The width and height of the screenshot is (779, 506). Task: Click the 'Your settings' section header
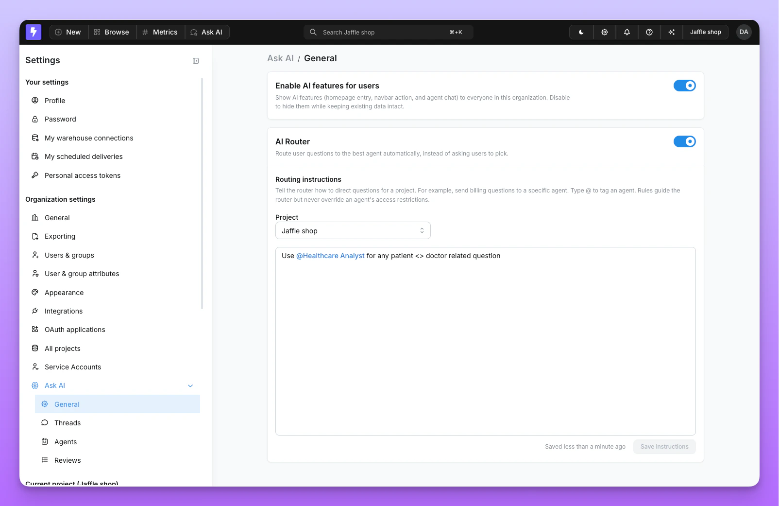coord(47,82)
